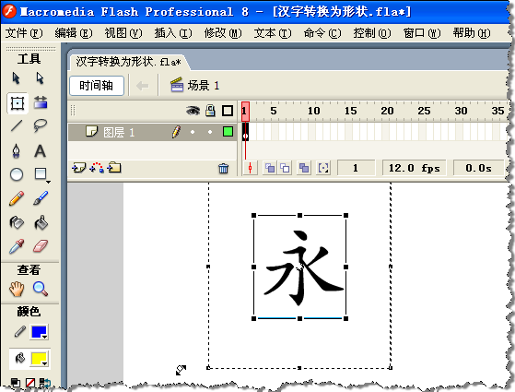
Task: Choose the Lasso tool
Action: click(40, 125)
